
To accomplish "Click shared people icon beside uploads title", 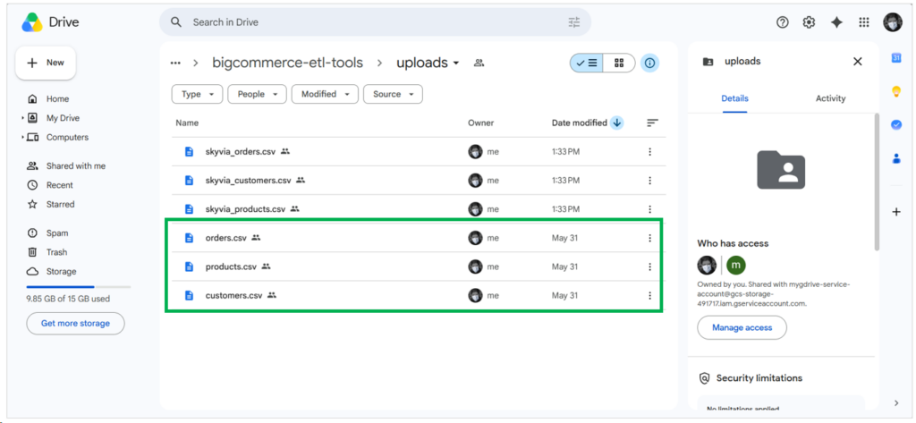I will [x=479, y=63].
